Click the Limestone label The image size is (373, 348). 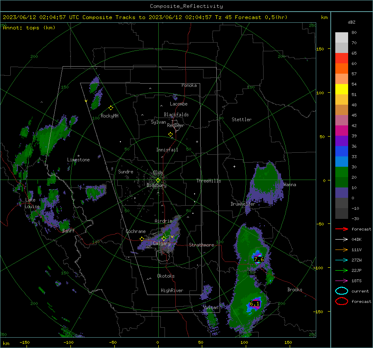pyautogui.click(x=78, y=160)
